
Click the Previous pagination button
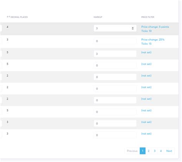[x=132, y=151]
